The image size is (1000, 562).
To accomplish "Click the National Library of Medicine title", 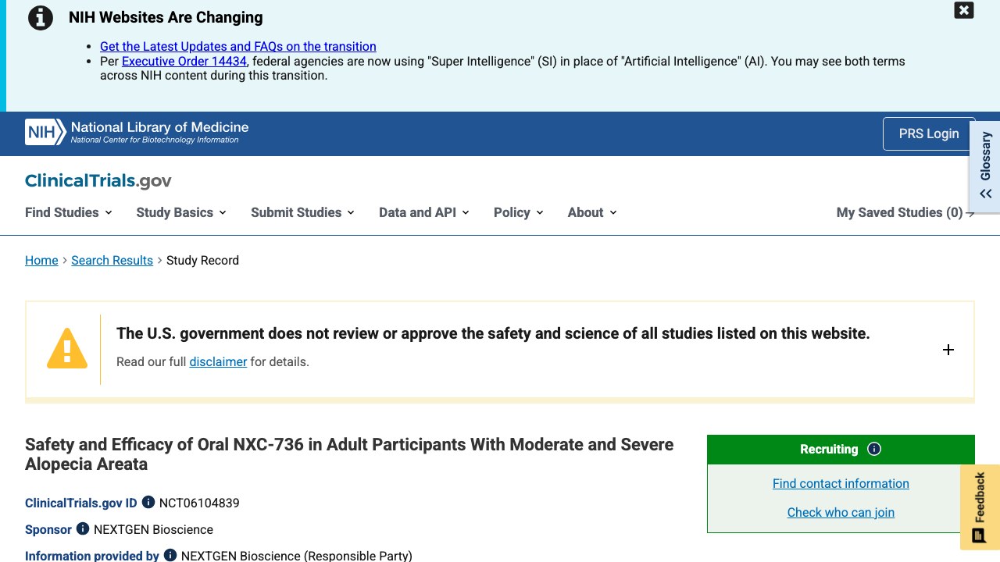I will (159, 126).
